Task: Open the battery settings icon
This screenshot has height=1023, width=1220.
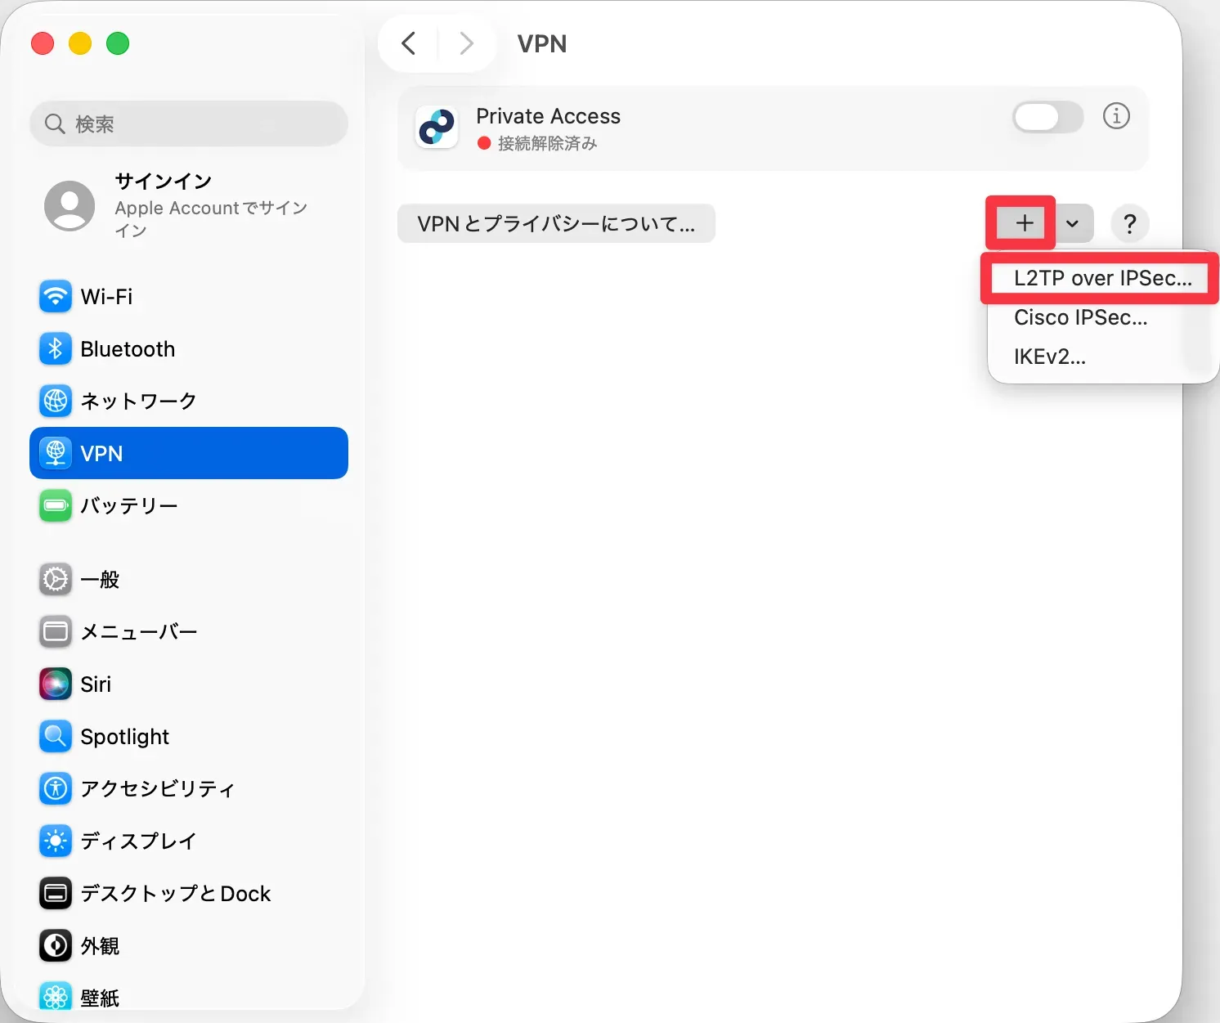Action: 55,505
